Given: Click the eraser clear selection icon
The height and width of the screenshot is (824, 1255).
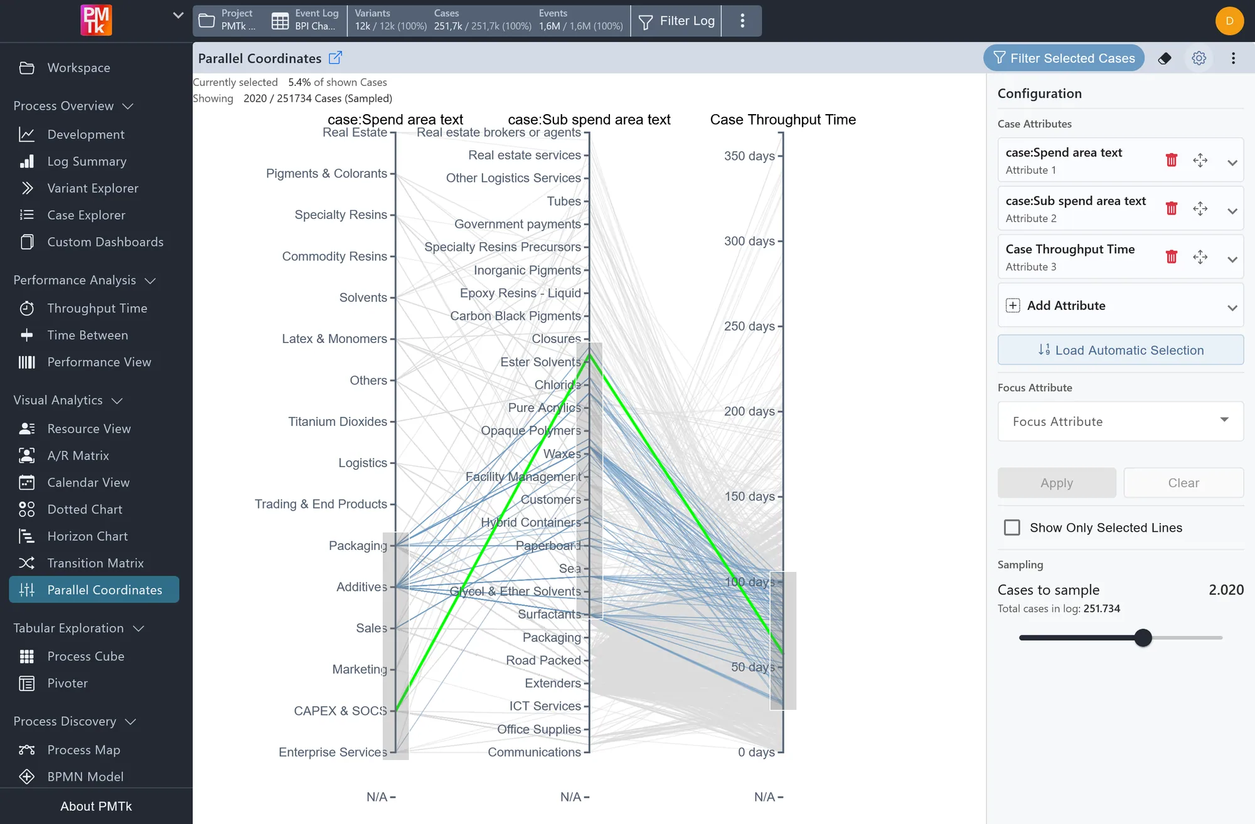Looking at the screenshot, I should 1165,58.
